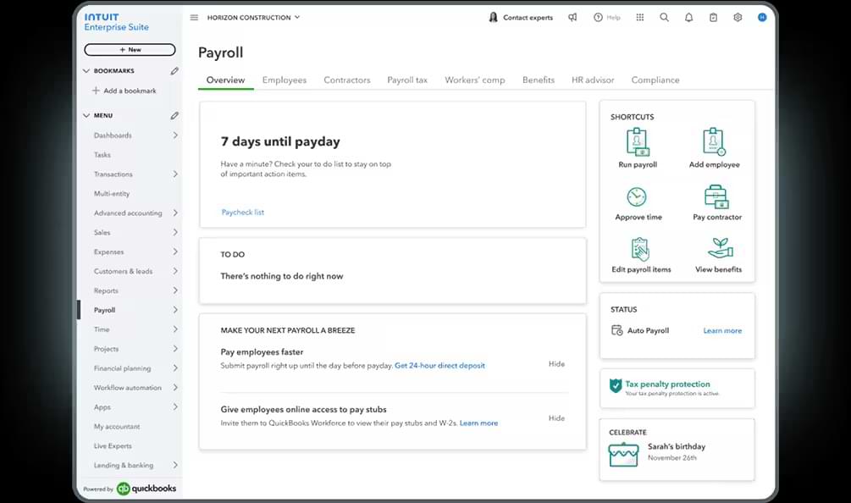Collapse the Bookmarks section chevron
Viewport: 851px width, 503px height.
[86, 71]
